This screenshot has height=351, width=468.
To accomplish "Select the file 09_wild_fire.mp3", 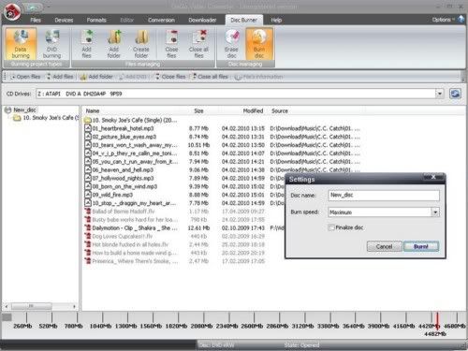I will point(112,195).
